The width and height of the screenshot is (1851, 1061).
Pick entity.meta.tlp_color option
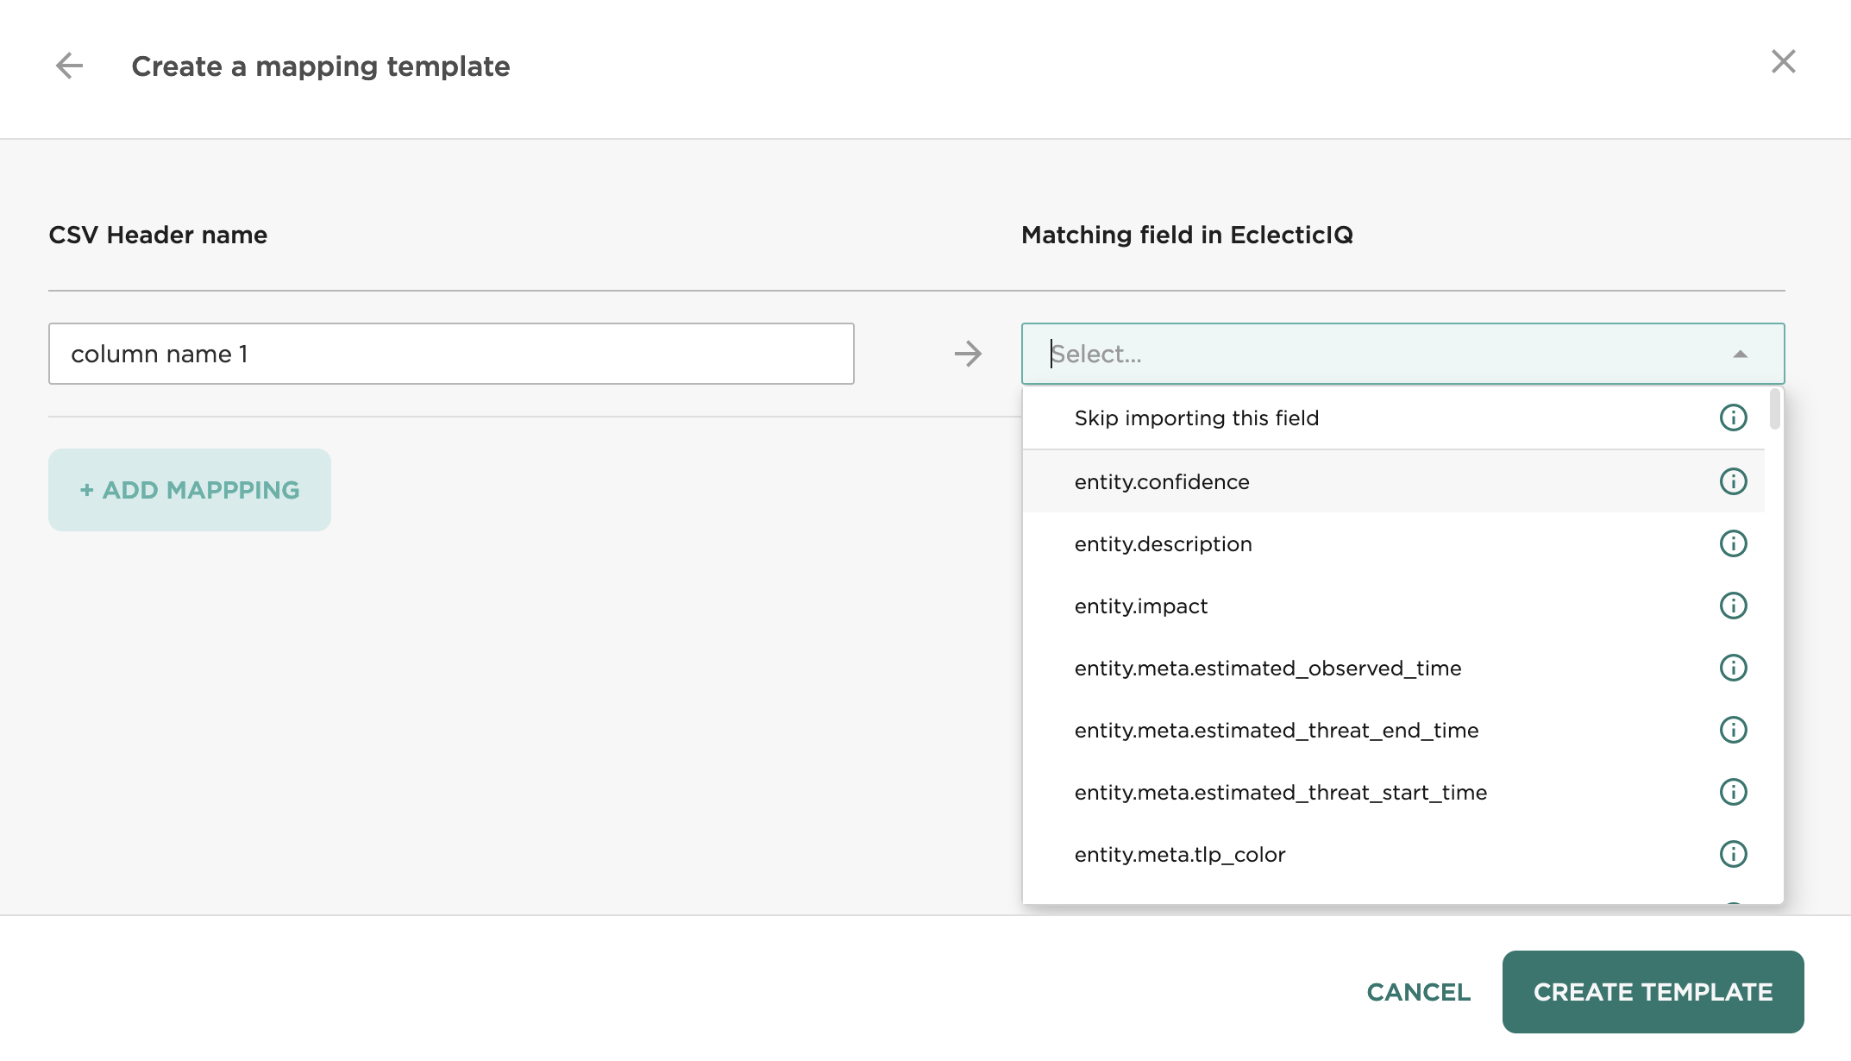pos(1393,854)
